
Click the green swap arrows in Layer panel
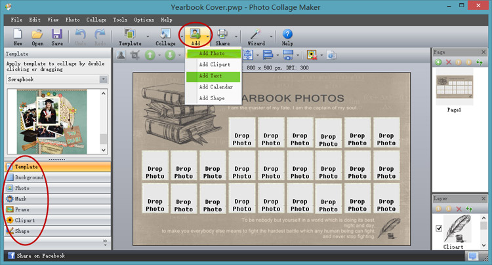(469, 209)
